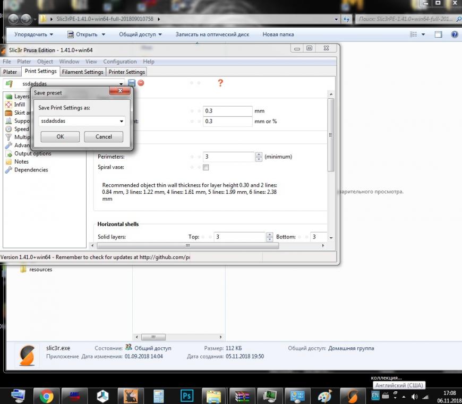Click the volume speaker icon in the tray
This screenshot has width=462, height=404.
tap(414, 397)
